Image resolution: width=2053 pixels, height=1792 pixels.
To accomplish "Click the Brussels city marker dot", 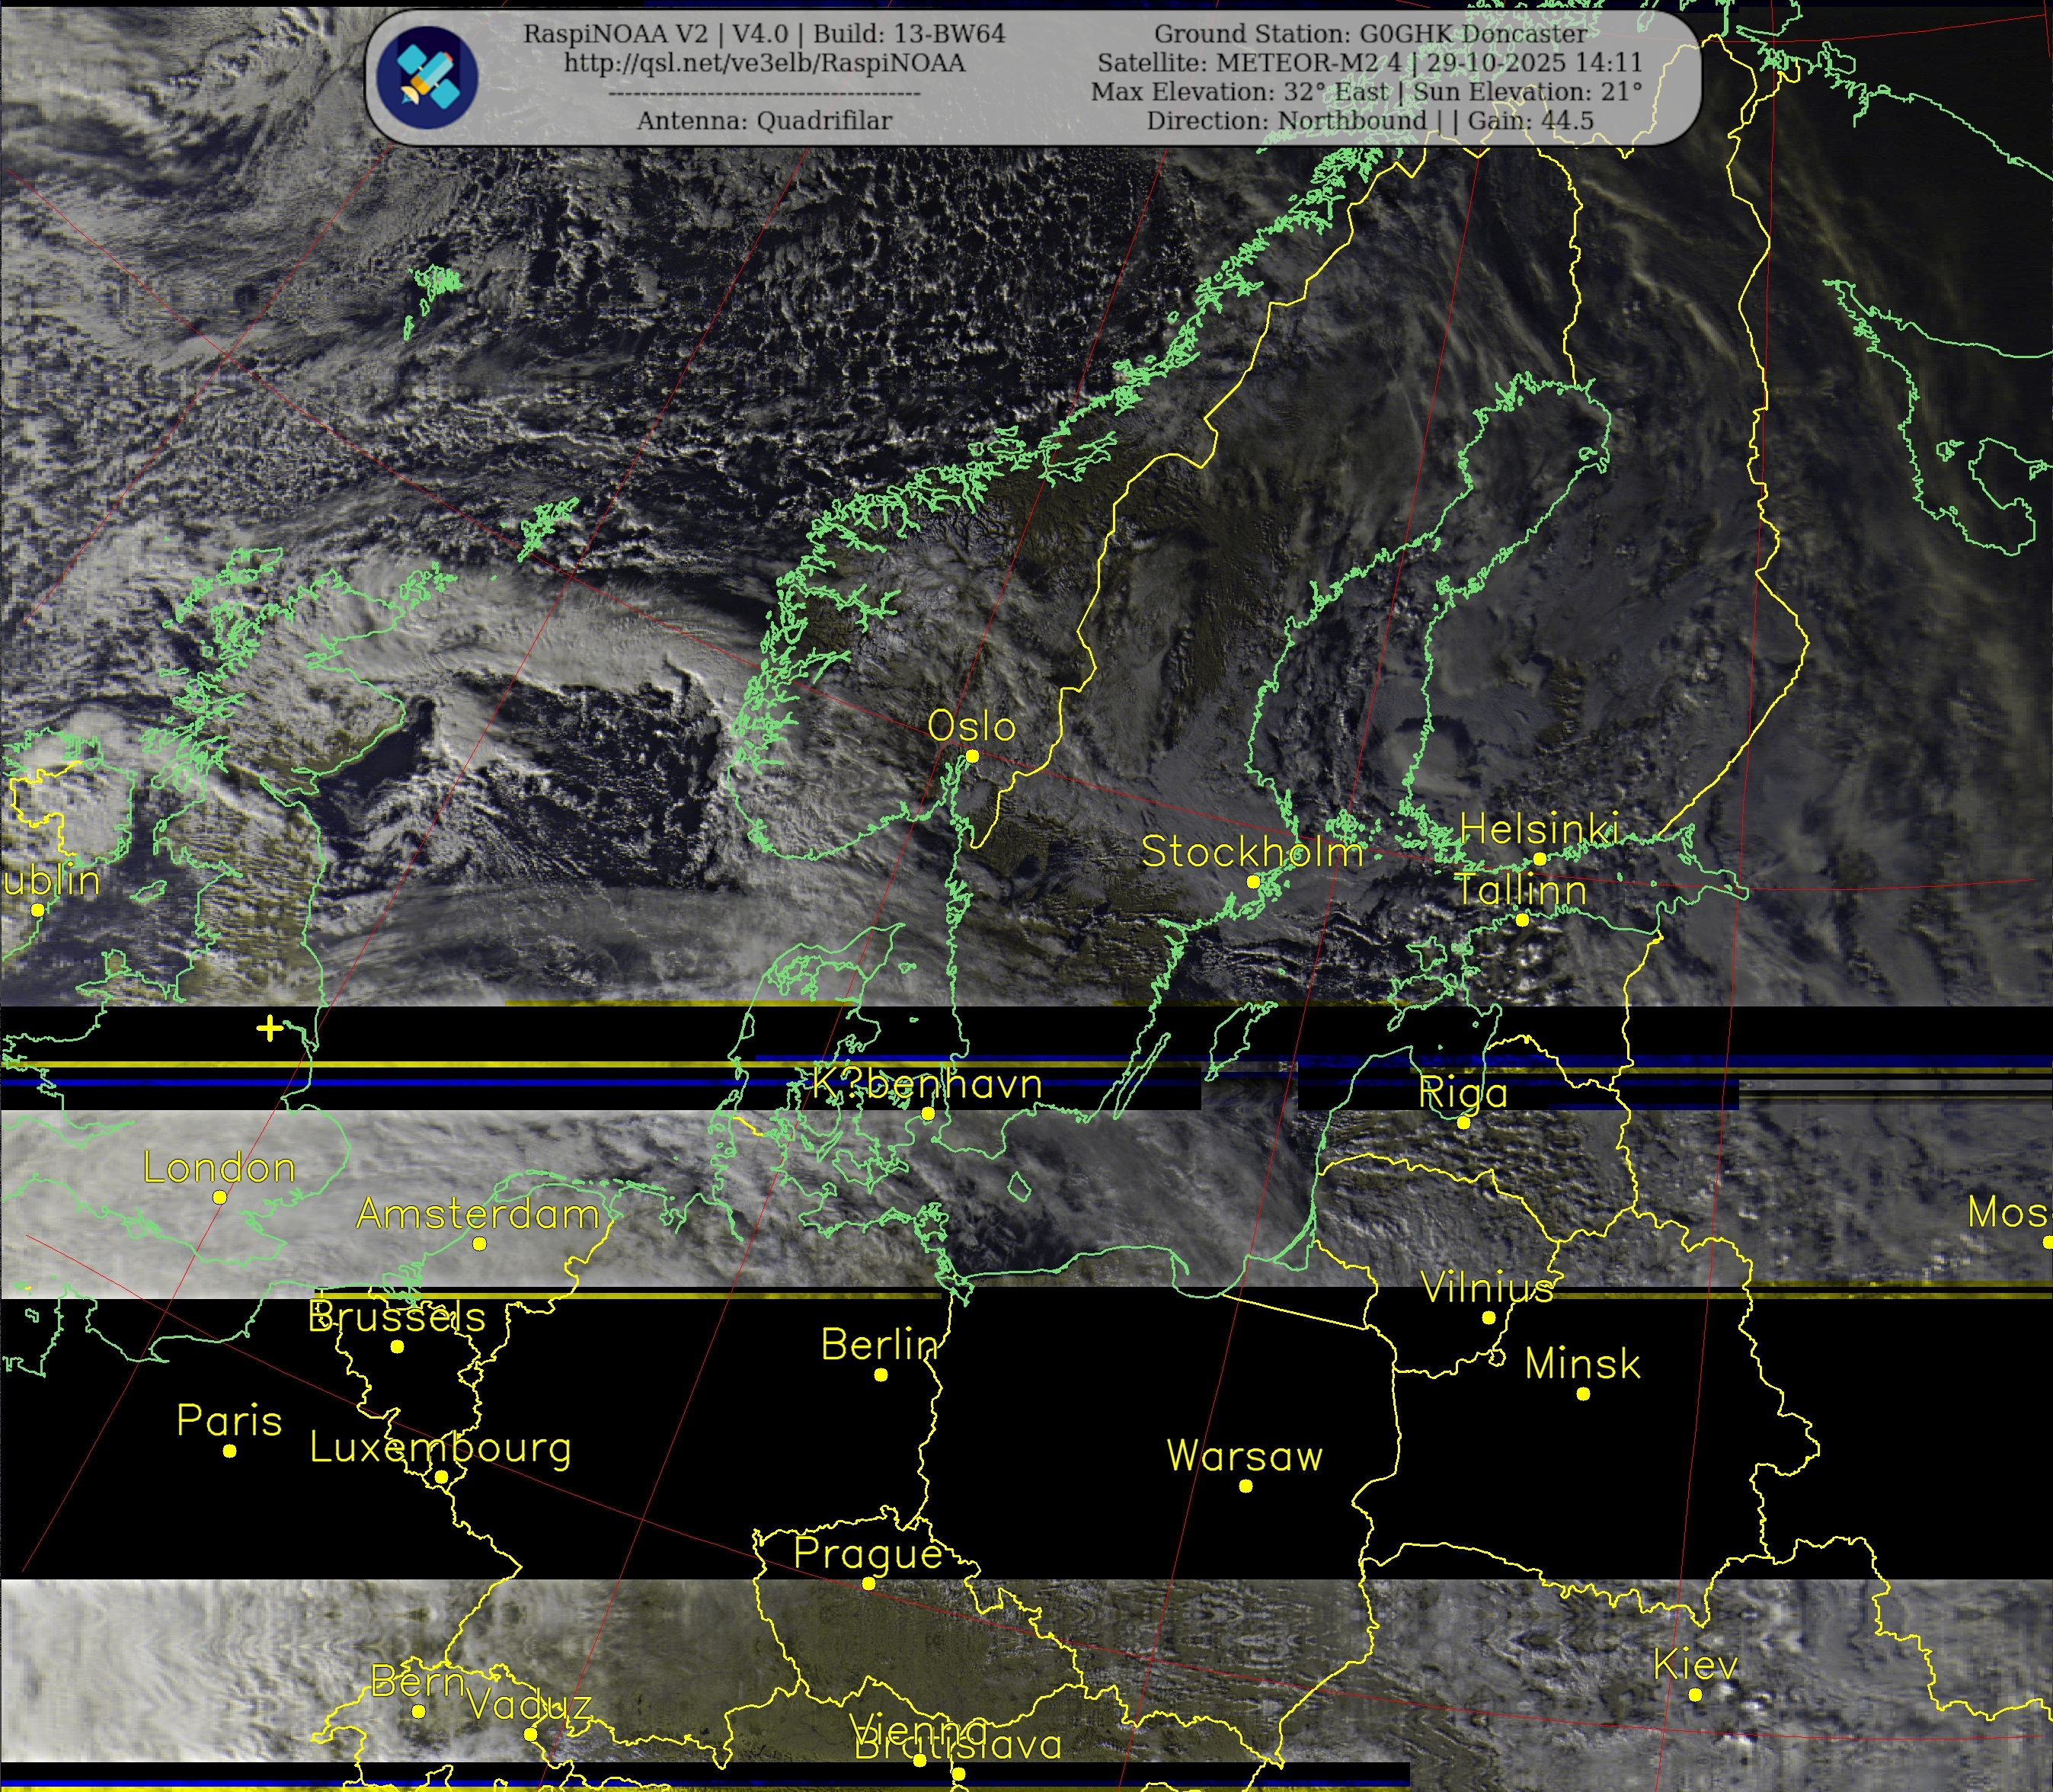I will [397, 1347].
